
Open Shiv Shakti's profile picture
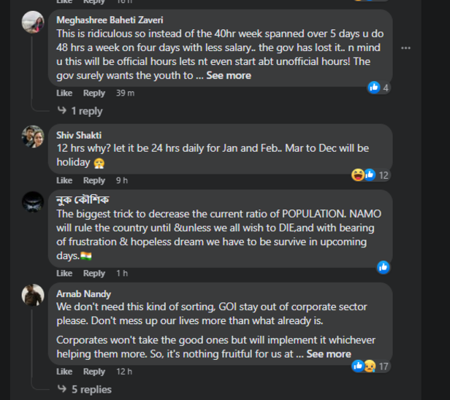(33, 136)
